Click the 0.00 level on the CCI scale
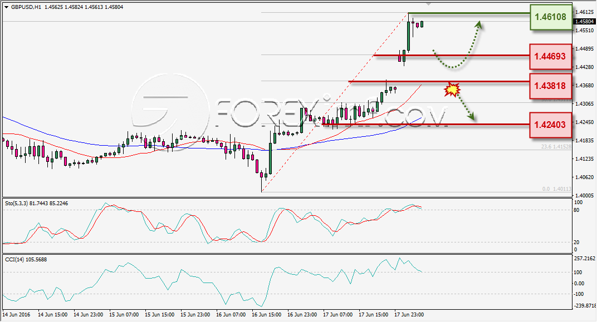 (x=579, y=283)
